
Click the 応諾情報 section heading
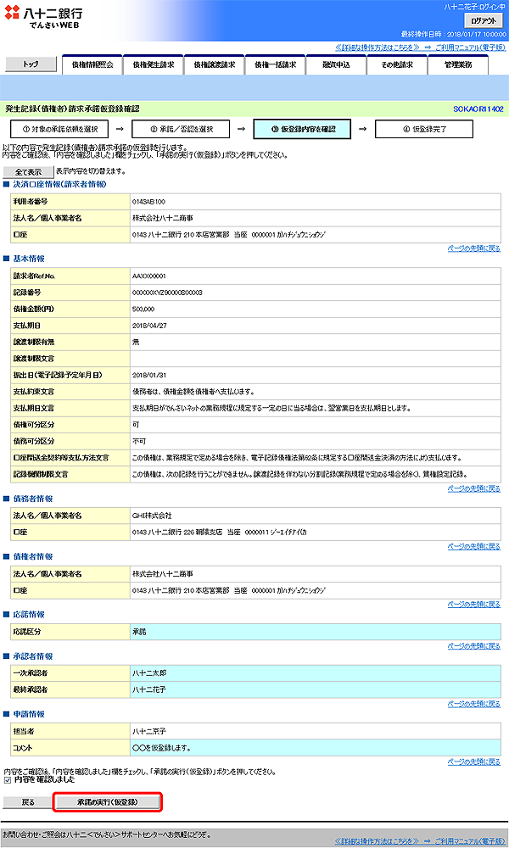pyautogui.click(x=29, y=614)
